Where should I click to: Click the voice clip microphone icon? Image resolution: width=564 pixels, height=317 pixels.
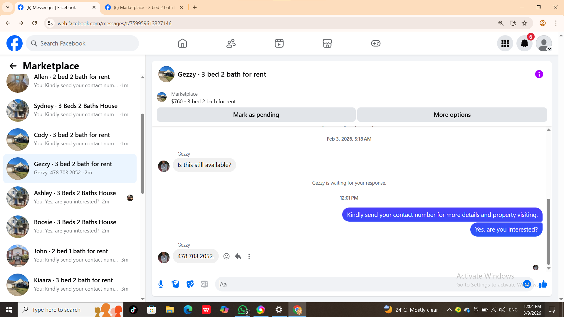(x=161, y=284)
